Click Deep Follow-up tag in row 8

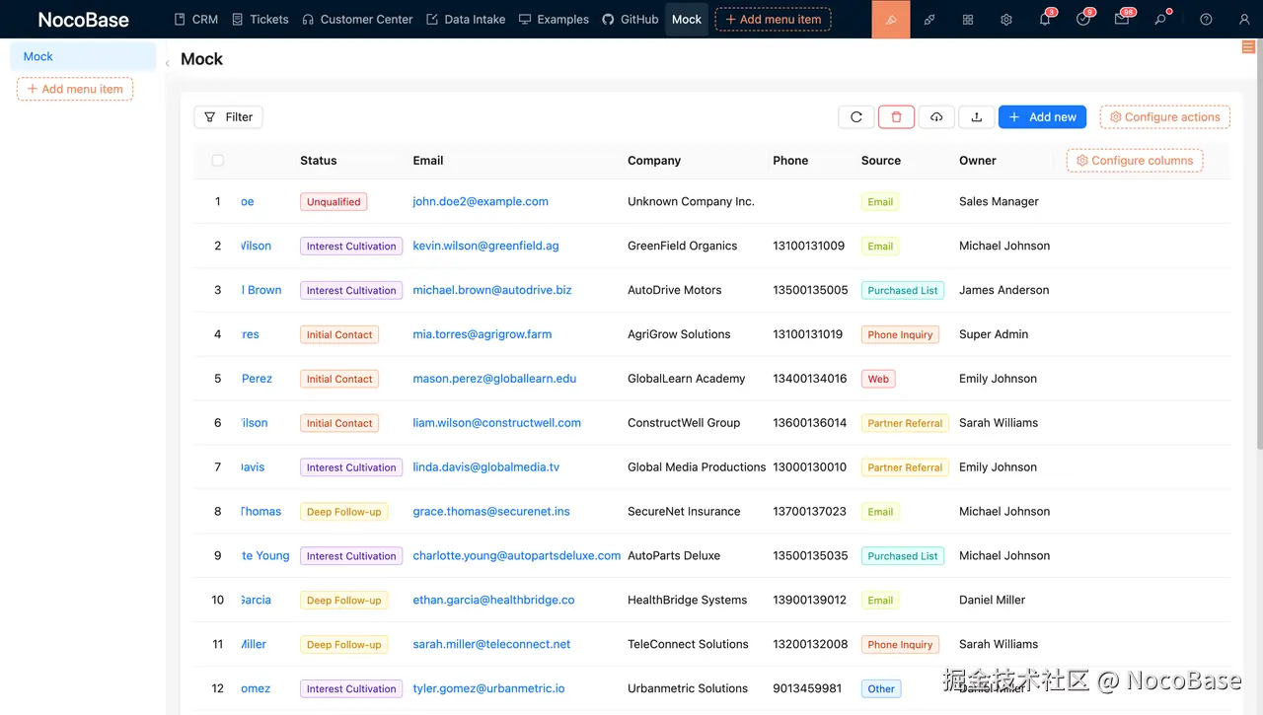click(343, 512)
